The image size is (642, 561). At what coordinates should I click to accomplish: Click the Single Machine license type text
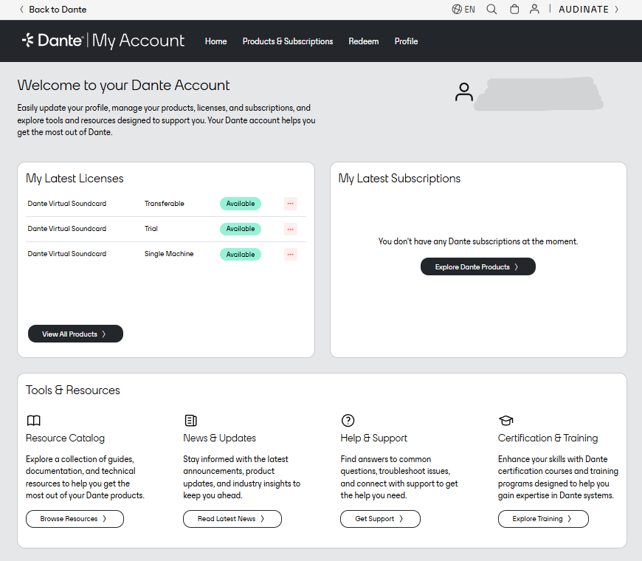169,253
